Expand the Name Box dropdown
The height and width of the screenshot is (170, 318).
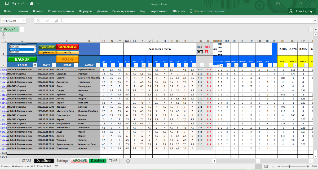(x=24, y=21)
